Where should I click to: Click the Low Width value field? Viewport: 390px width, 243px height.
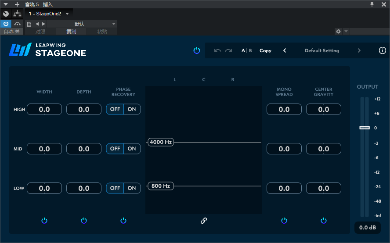(44, 188)
